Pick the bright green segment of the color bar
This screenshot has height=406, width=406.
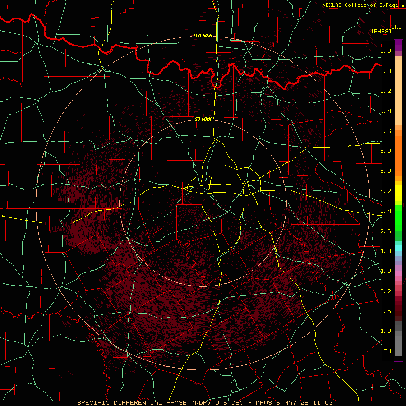click(x=398, y=217)
